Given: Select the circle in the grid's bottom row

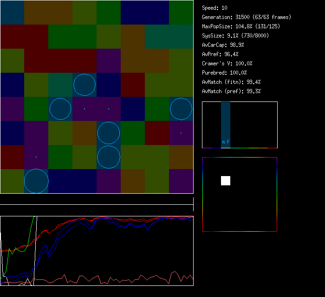Looking at the screenshot, I should tap(36, 181).
